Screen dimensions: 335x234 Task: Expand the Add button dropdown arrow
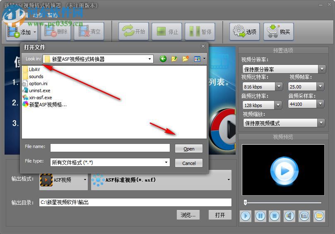click(x=35, y=32)
